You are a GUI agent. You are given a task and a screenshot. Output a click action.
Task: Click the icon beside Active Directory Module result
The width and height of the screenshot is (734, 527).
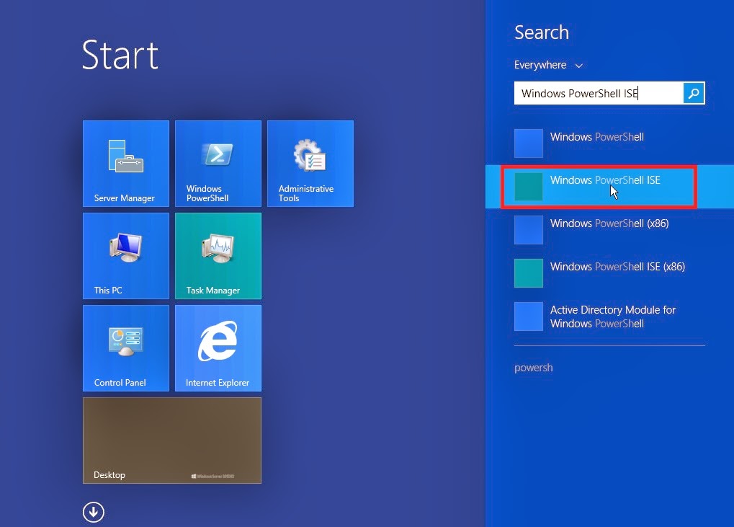(529, 316)
